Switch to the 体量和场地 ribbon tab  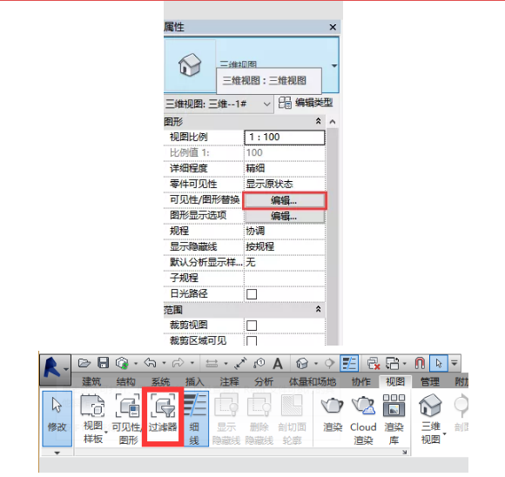[x=313, y=382]
